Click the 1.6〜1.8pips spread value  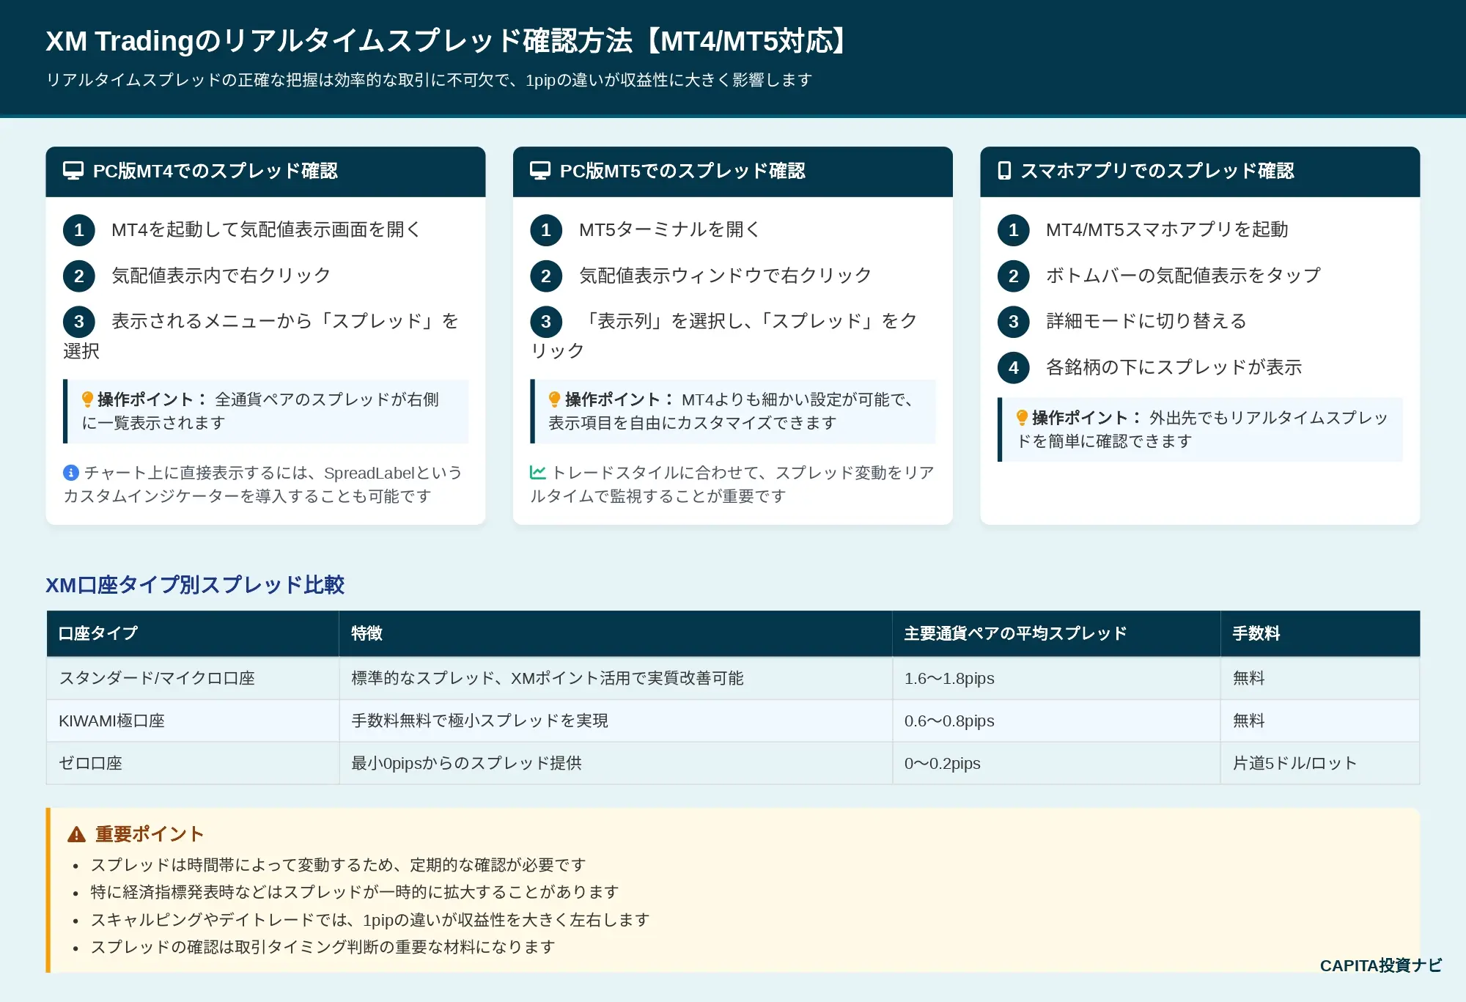949,678
